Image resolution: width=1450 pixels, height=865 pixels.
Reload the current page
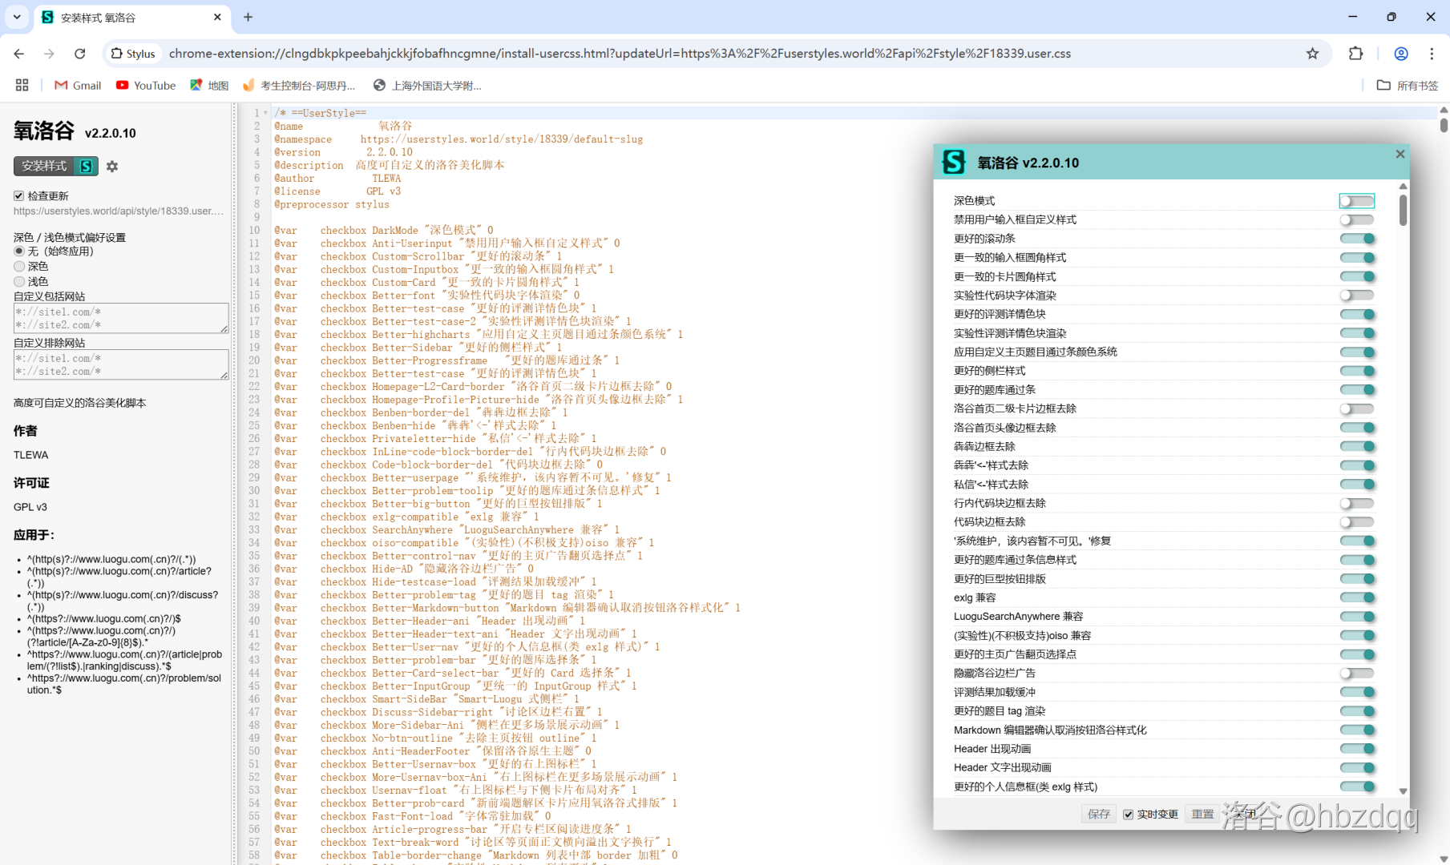click(x=79, y=54)
